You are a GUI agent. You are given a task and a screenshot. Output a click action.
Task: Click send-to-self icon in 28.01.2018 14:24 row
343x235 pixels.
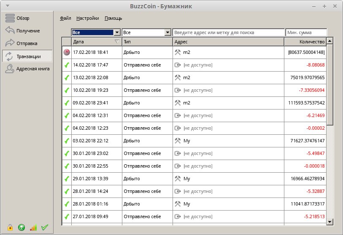point(178,191)
